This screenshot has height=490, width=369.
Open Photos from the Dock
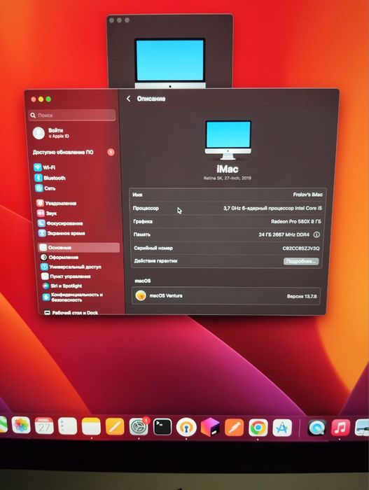(21, 426)
